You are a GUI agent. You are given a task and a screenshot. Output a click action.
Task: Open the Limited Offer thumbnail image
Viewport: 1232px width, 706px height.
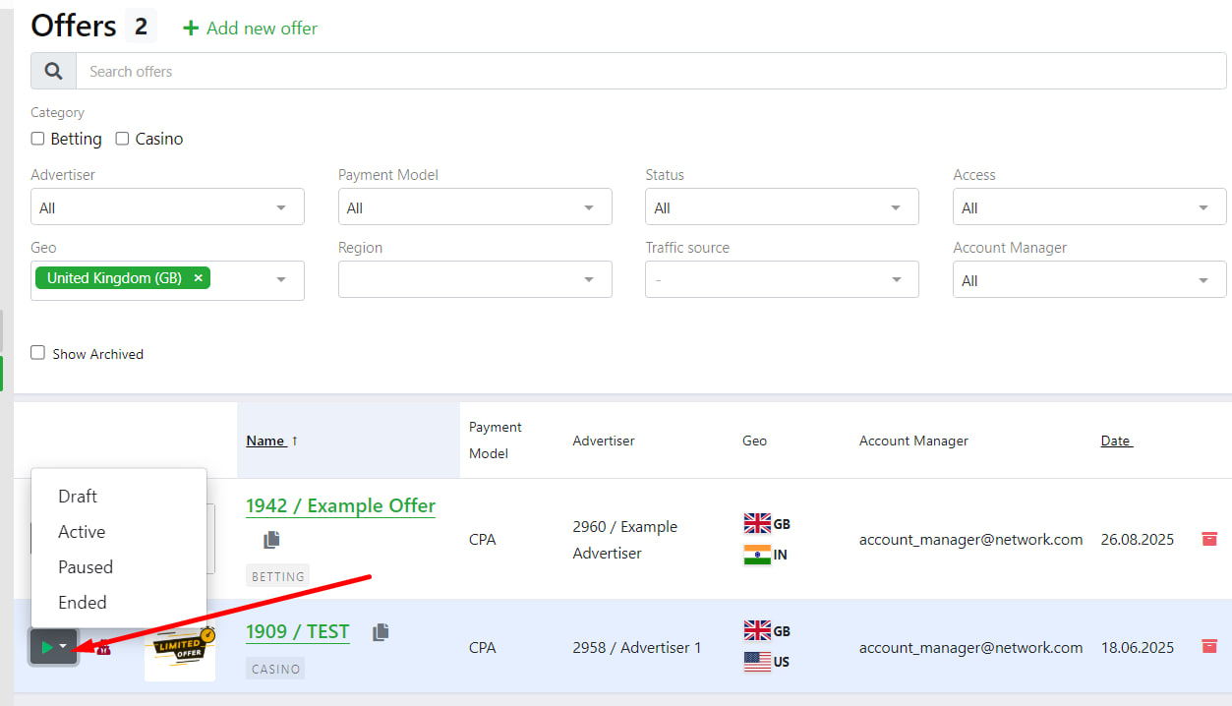(x=180, y=646)
